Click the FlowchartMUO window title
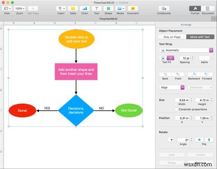 point(104,3)
